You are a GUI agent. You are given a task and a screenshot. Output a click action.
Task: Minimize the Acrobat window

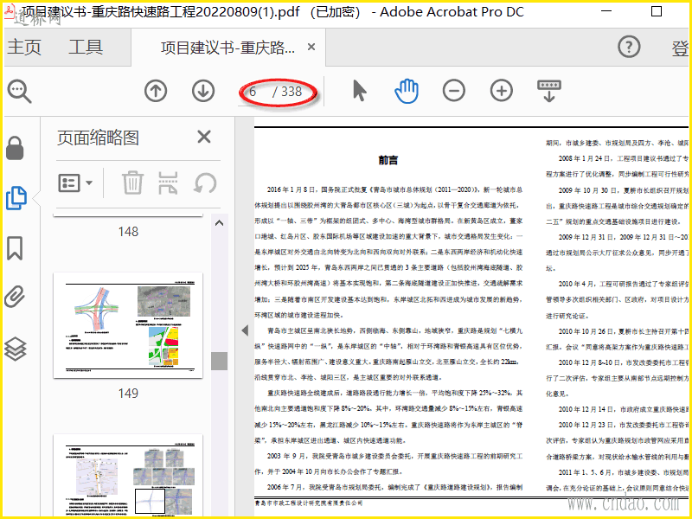[x=607, y=11]
